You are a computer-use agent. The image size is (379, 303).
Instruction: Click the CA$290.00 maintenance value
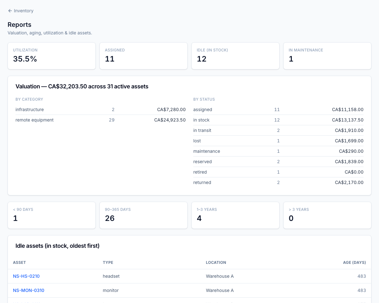[x=351, y=151]
